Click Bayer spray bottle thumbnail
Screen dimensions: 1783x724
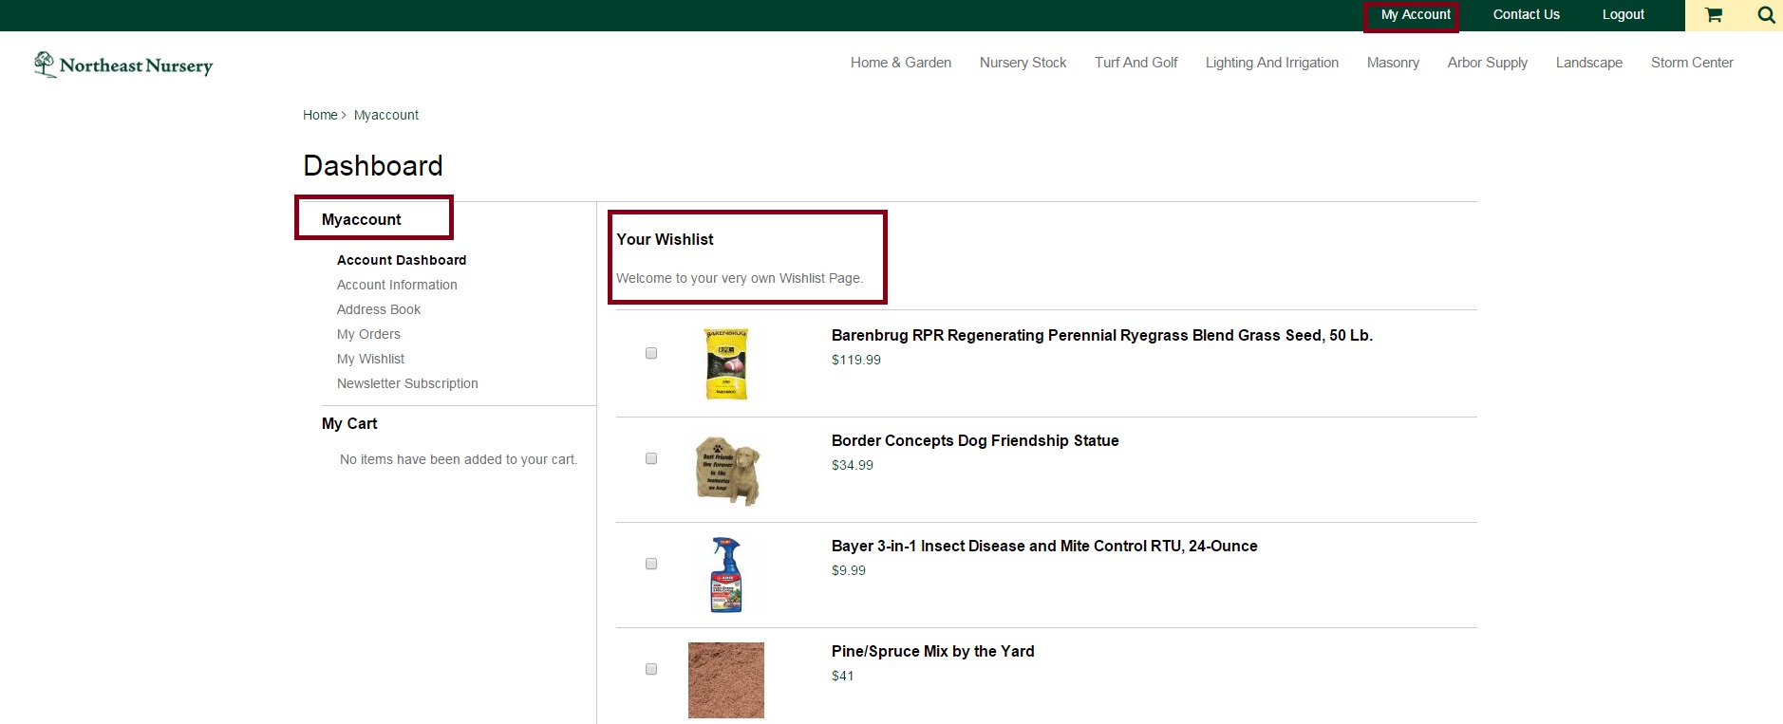click(x=726, y=575)
